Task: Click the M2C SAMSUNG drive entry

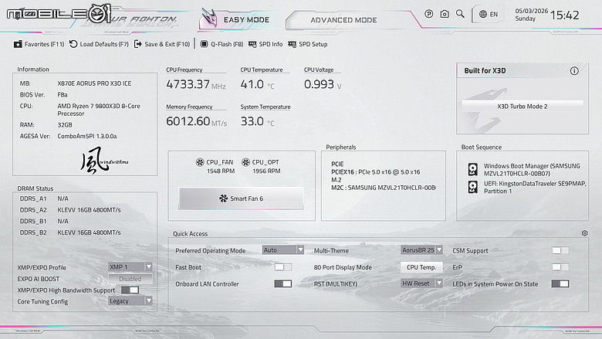Action: (384, 188)
